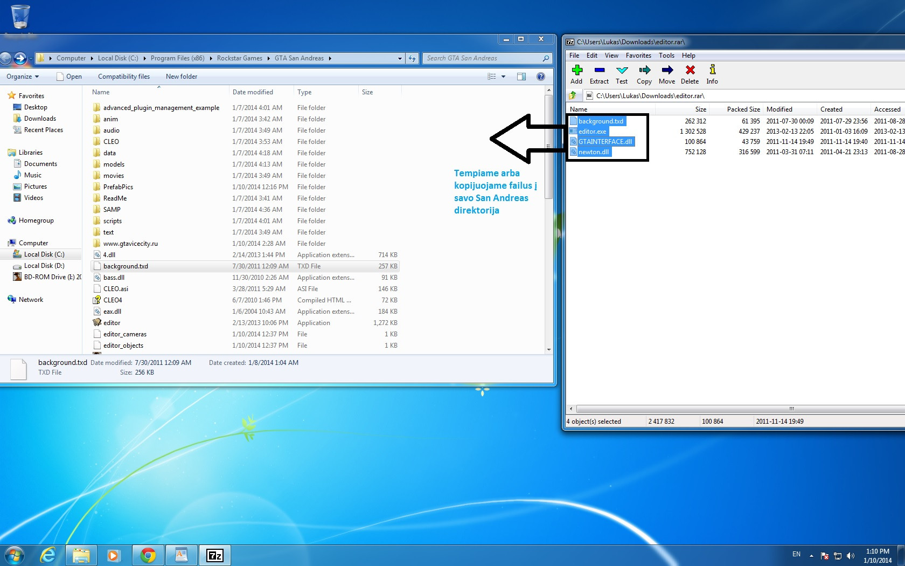
Task: Open the Organize dropdown in Explorer
Action: [x=23, y=77]
